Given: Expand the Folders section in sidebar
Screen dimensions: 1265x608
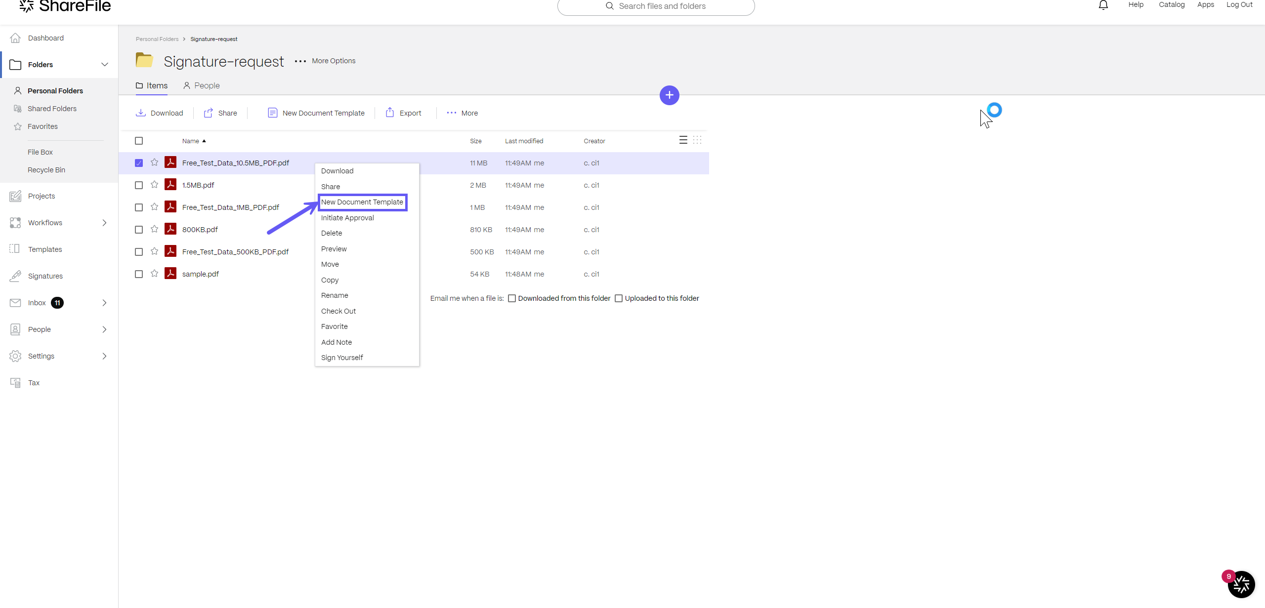Looking at the screenshot, I should pos(104,65).
